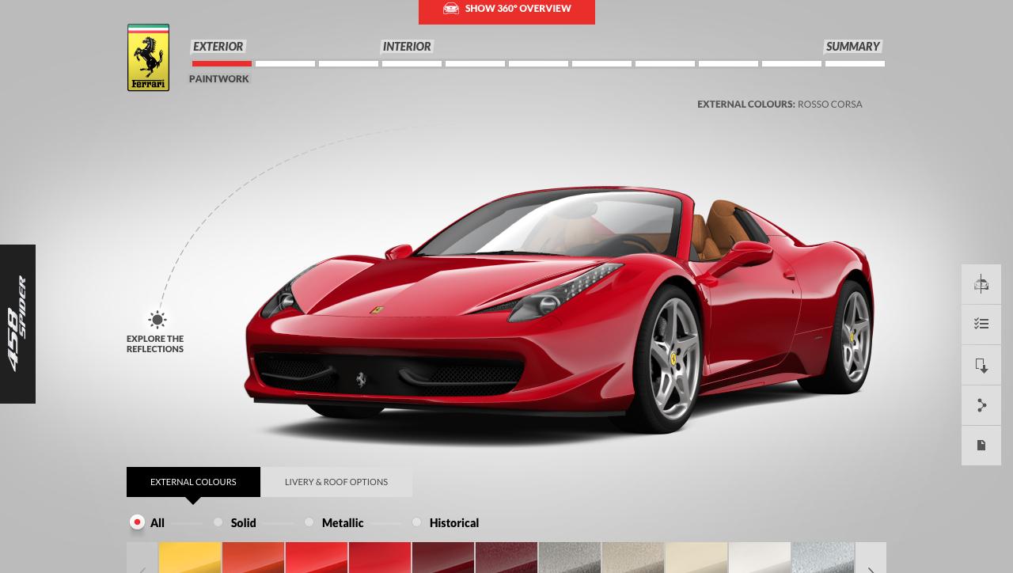
Task: Click the PAINTWORK step label
Action: pos(219,79)
